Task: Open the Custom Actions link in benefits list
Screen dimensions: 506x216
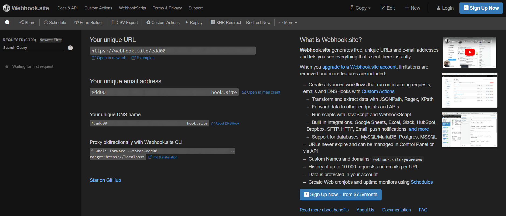Action: point(378,91)
